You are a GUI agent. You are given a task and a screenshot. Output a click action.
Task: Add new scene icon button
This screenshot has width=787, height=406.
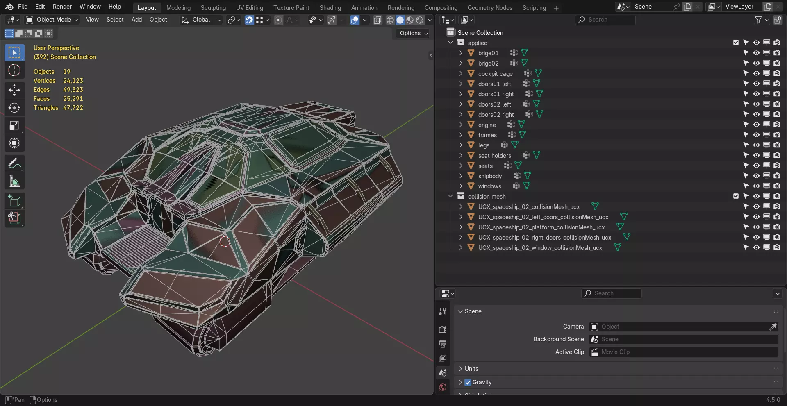click(687, 7)
